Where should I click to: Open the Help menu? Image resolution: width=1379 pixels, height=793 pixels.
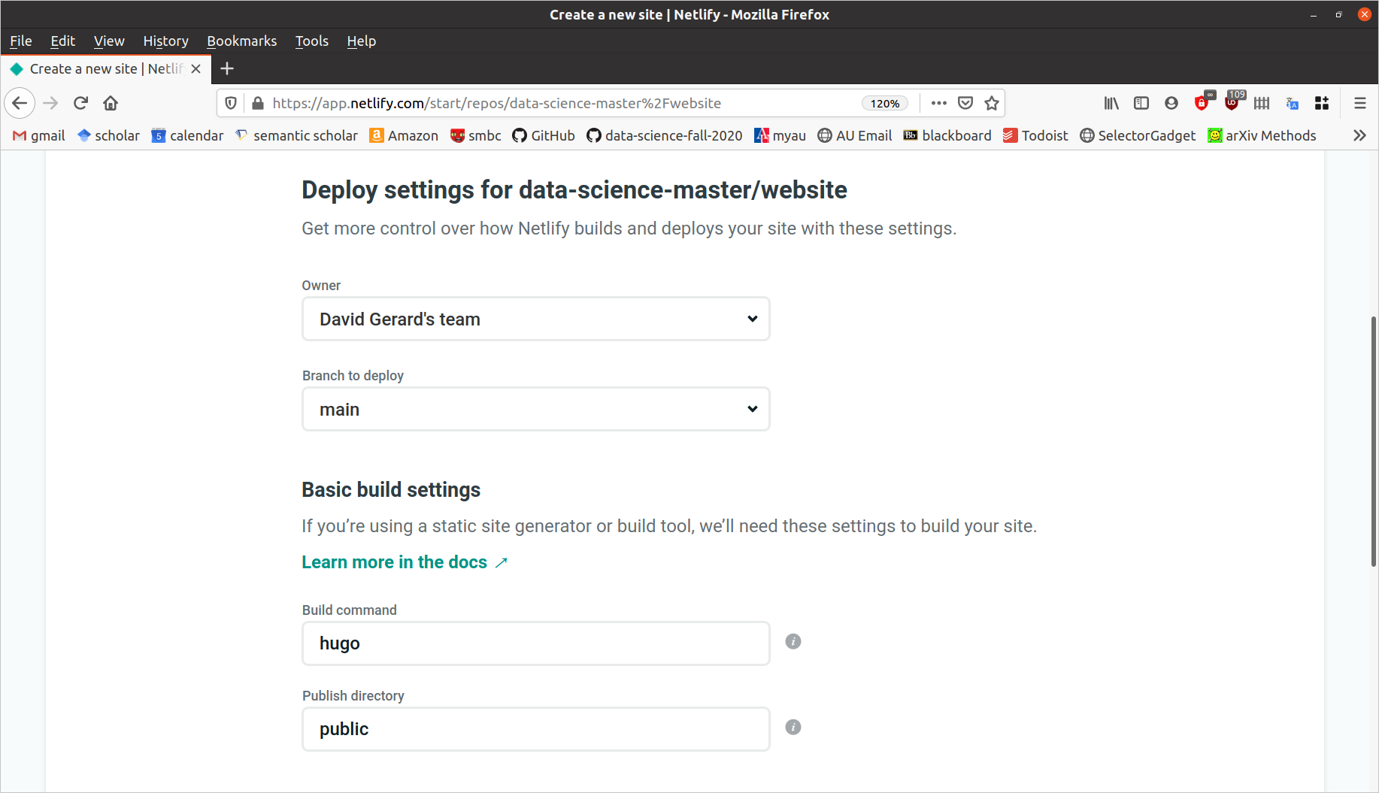click(x=361, y=41)
